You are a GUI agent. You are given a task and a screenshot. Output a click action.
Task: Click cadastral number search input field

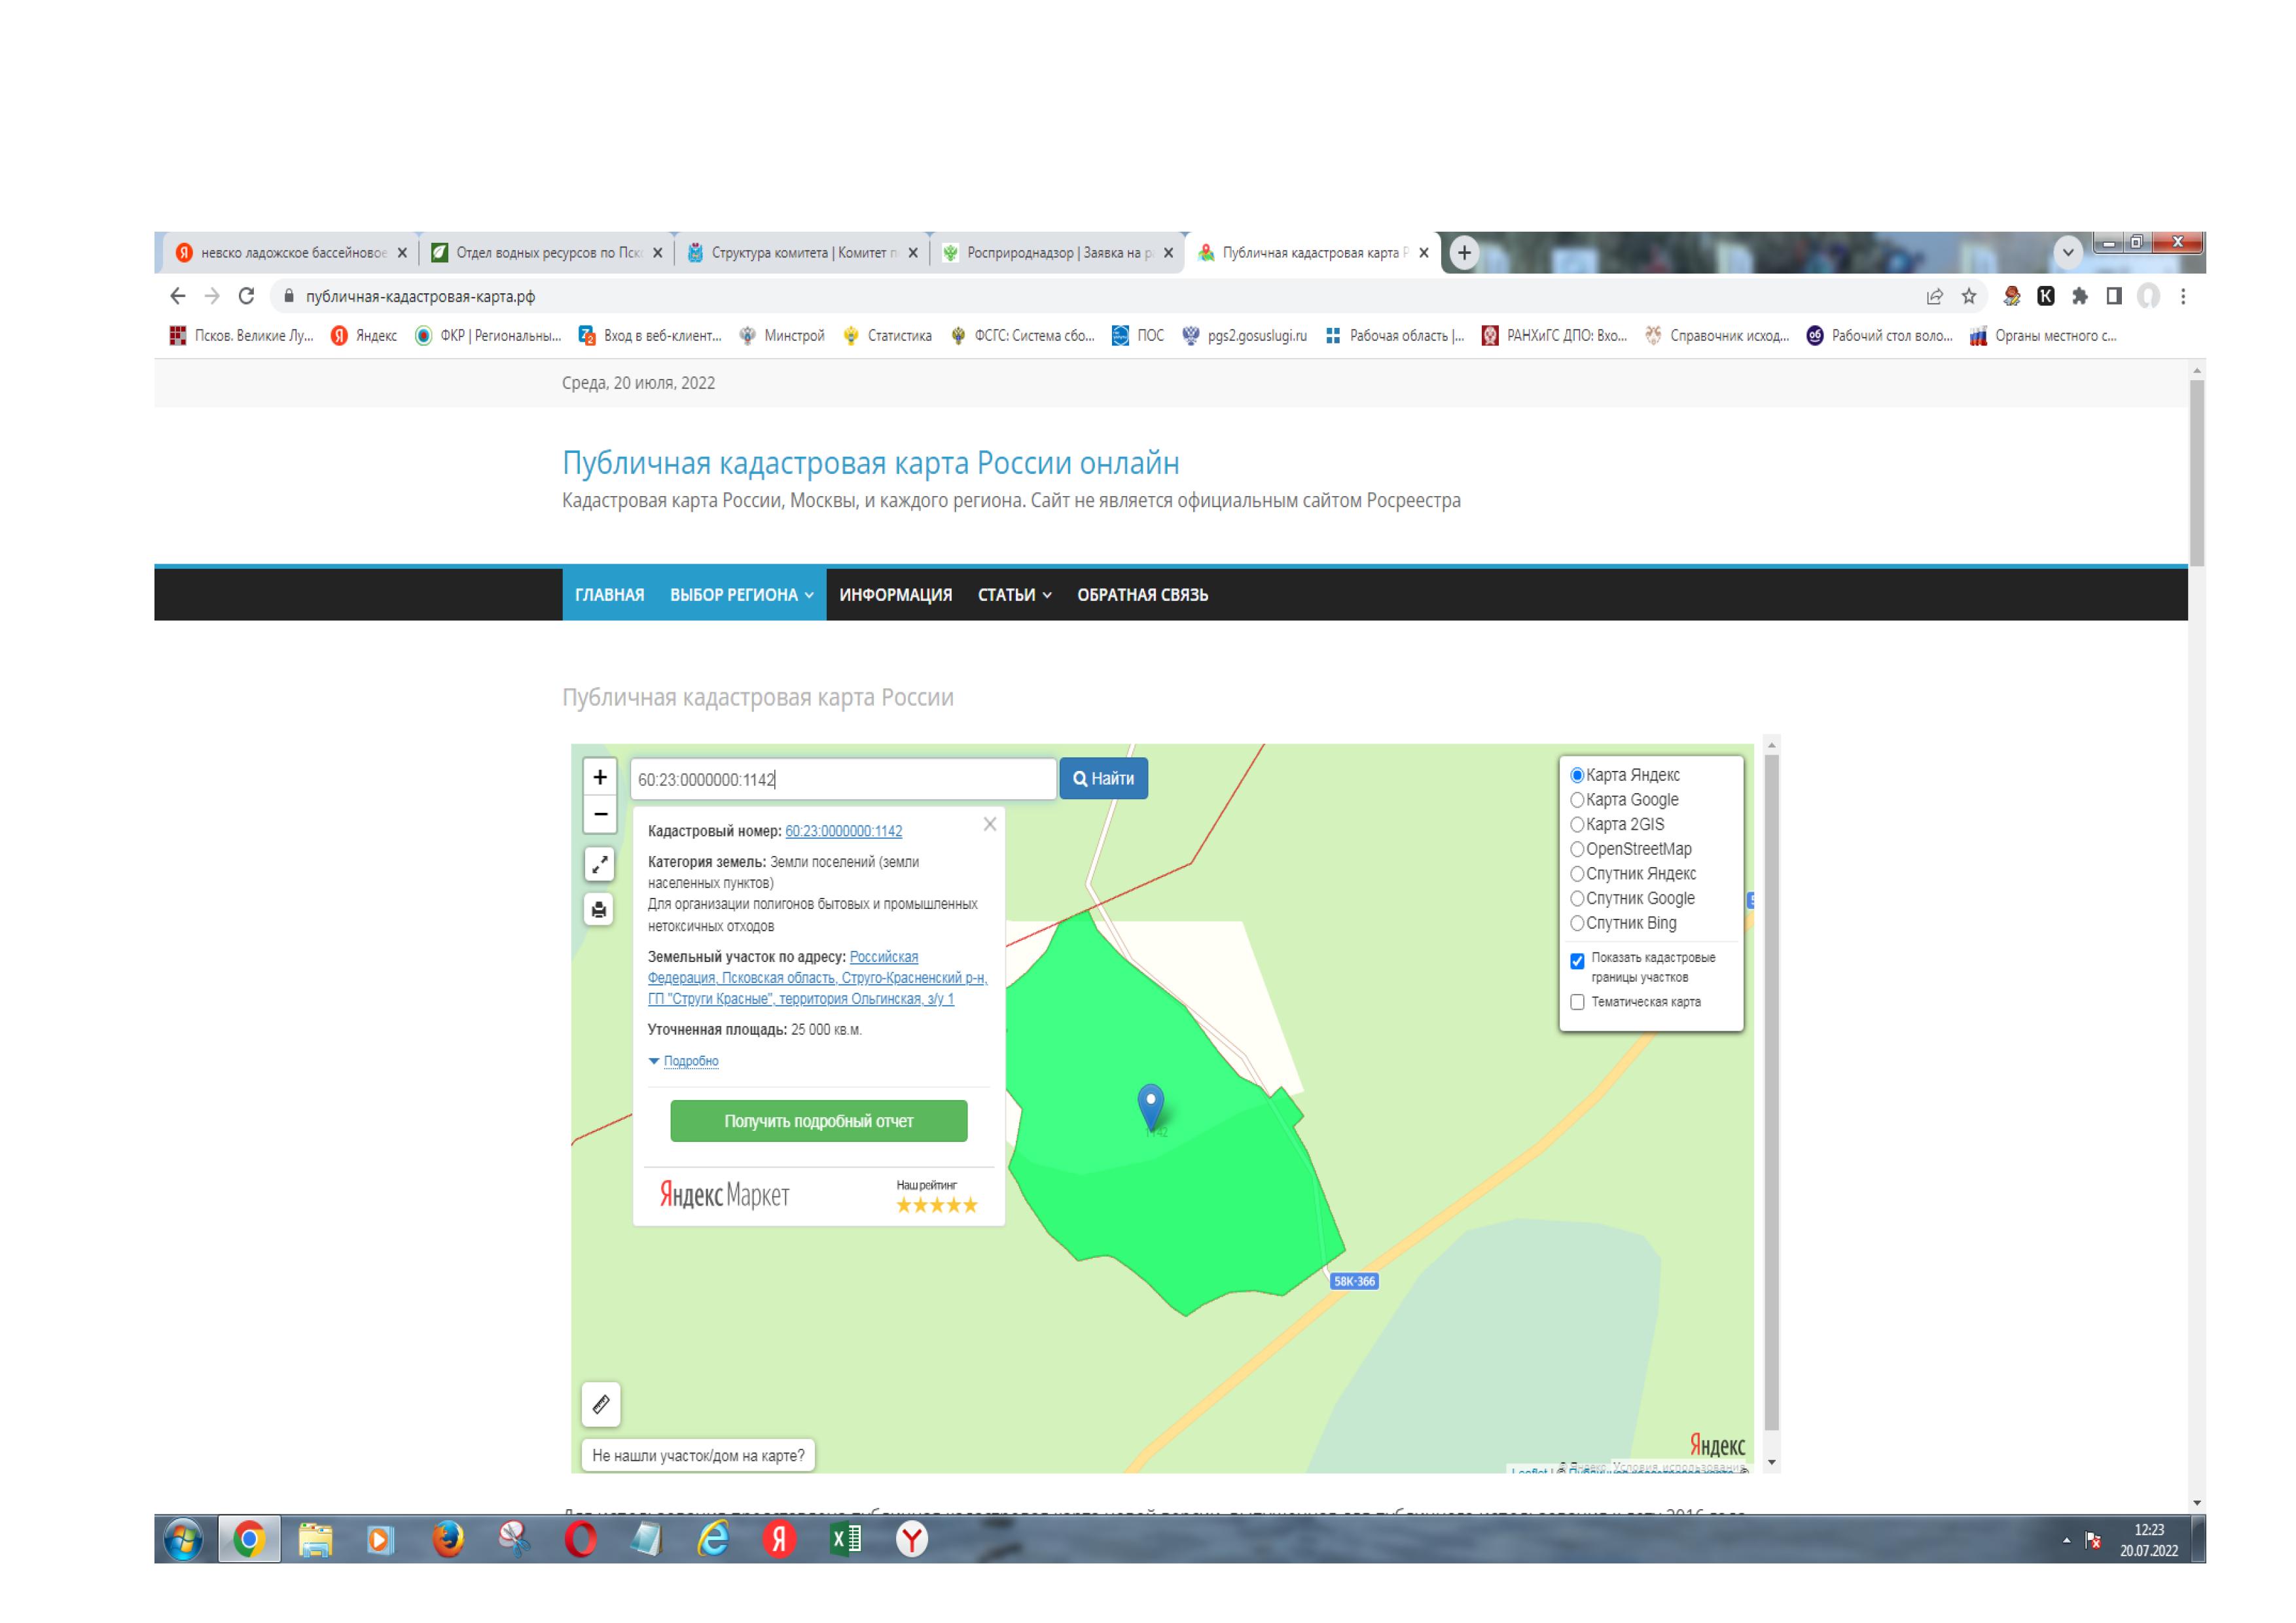pos(843,780)
